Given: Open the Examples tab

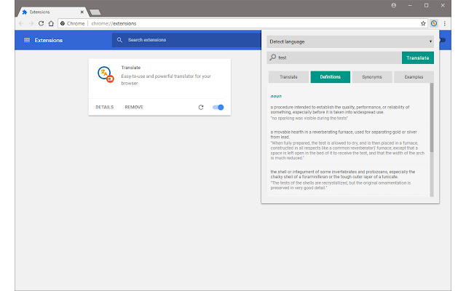Looking at the screenshot, I should click(414, 77).
